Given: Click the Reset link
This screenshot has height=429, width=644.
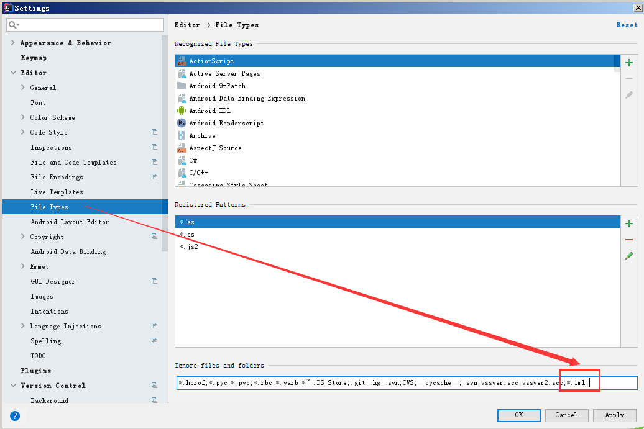Looking at the screenshot, I should (x=627, y=25).
